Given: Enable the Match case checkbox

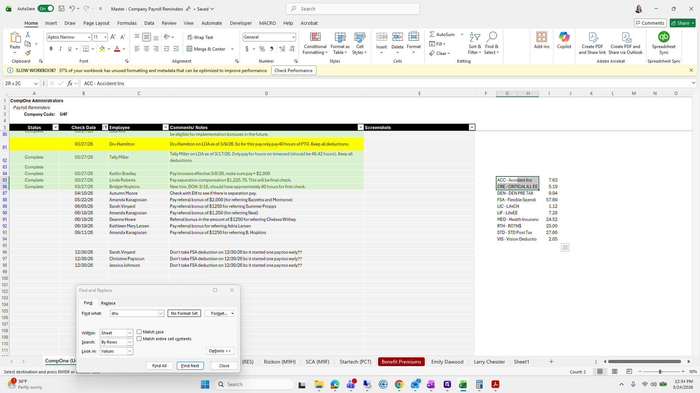Looking at the screenshot, I should pos(139,332).
